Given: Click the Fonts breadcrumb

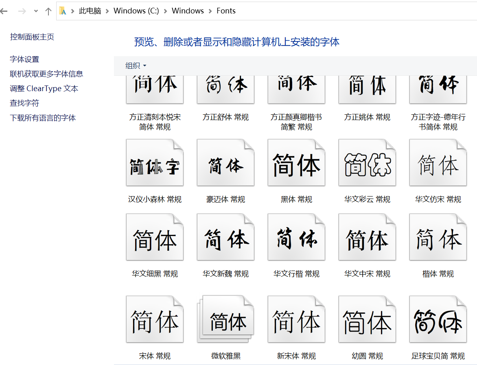Looking at the screenshot, I should (x=226, y=11).
